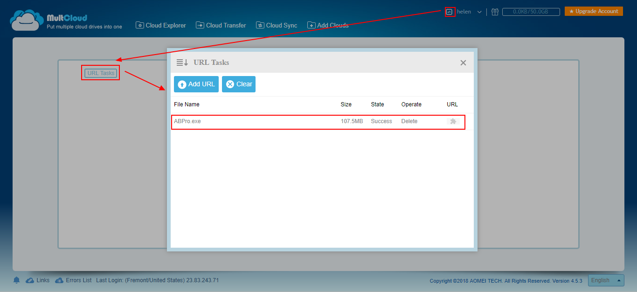Open the Cloud Transfer tab
Image resolution: width=637 pixels, height=292 pixels.
(221, 25)
